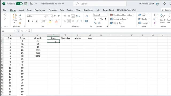The image size is (171, 96).
Task: Click Increase Decimal icon
Action: (95, 23)
